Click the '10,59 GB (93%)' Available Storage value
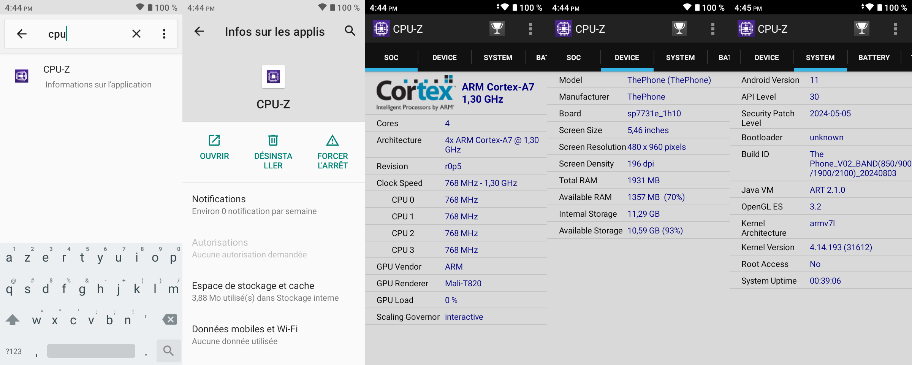 (x=655, y=230)
